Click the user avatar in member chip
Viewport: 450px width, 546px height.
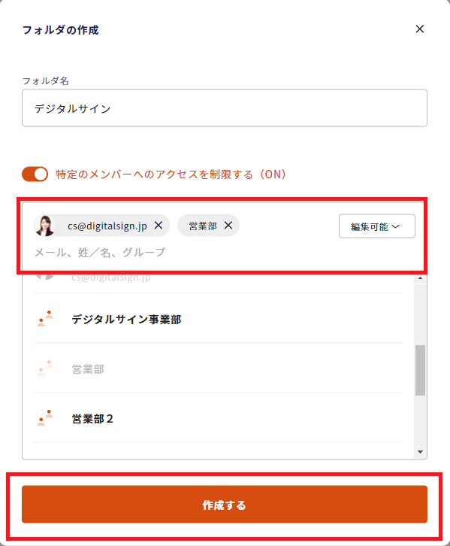pyautogui.click(x=45, y=226)
